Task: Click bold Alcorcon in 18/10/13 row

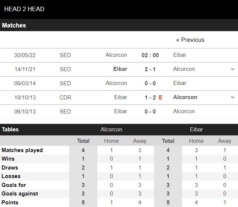Action: tap(185, 97)
